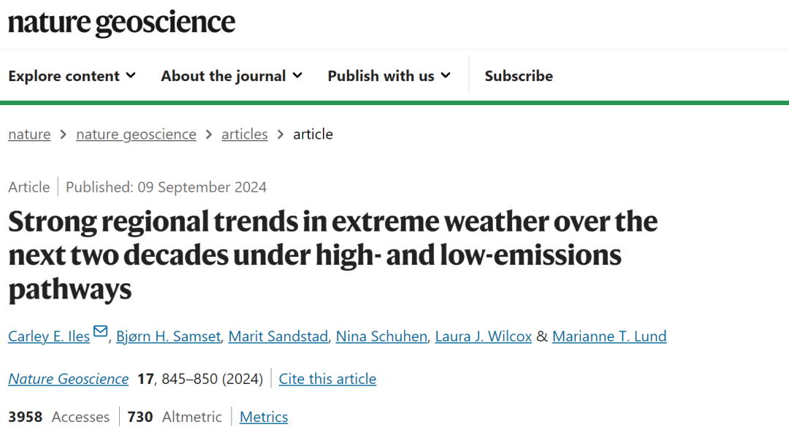The width and height of the screenshot is (789, 446).
Task: View author Bjørn H. Samset details
Action: click(x=167, y=337)
